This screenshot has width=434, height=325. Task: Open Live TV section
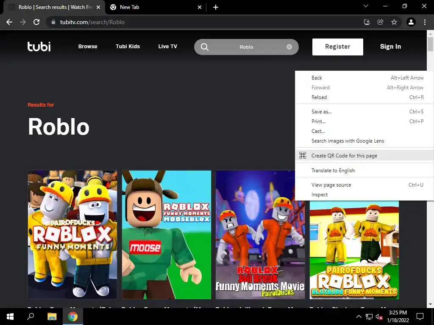point(168,47)
